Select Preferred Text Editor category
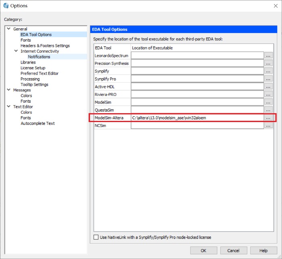Screen dimensions: 282x259 (39, 74)
